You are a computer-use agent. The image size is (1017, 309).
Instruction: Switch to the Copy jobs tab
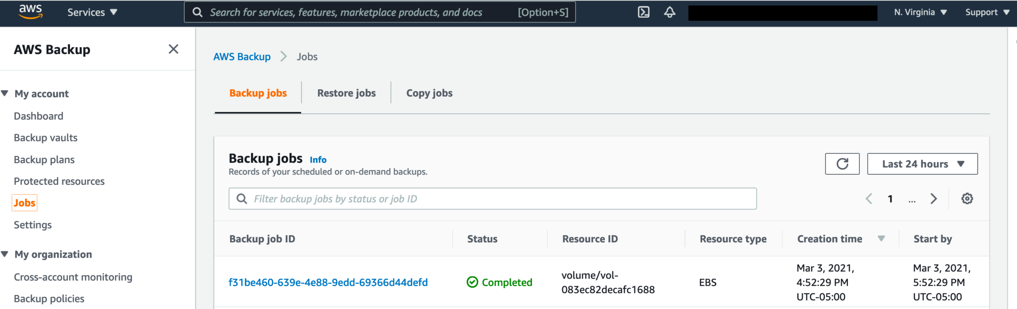(429, 93)
